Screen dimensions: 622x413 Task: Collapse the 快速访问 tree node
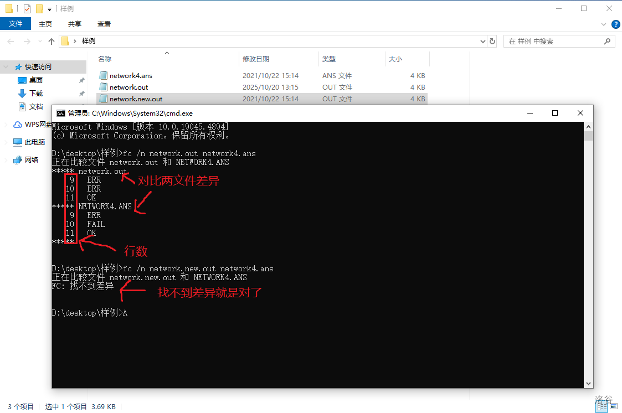click(x=6, y=66)
